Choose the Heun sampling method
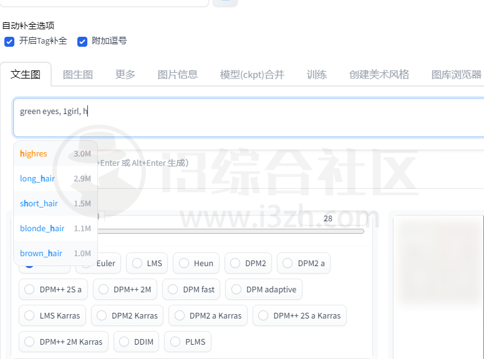 [196, 263]
